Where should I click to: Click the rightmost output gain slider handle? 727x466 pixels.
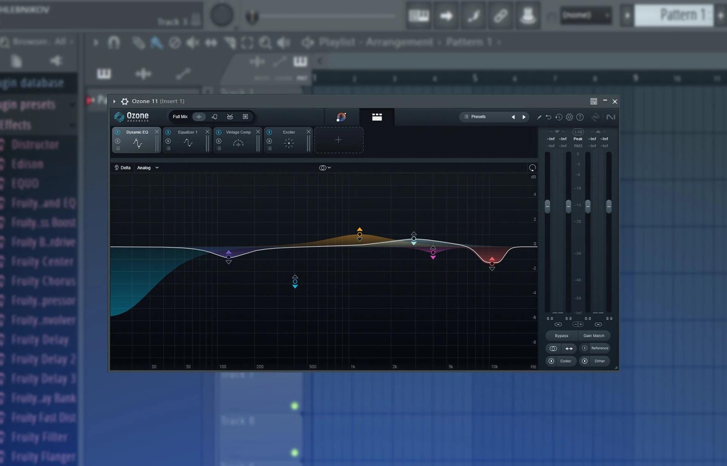[x=609, y=206]
